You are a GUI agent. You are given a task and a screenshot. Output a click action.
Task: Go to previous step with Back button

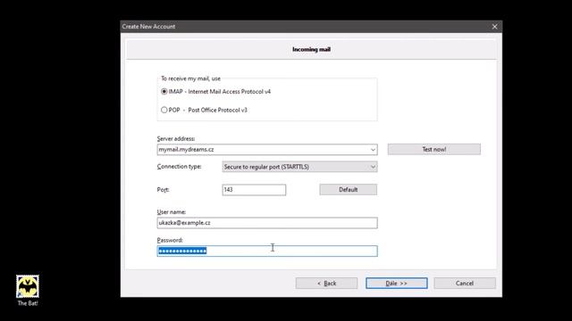(x=326, y=284)
